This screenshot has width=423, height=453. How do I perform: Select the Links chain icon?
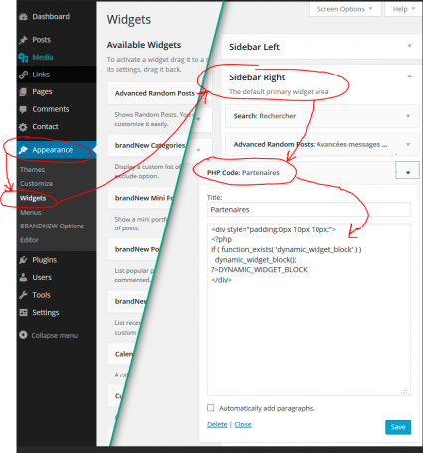pos(23,75)
